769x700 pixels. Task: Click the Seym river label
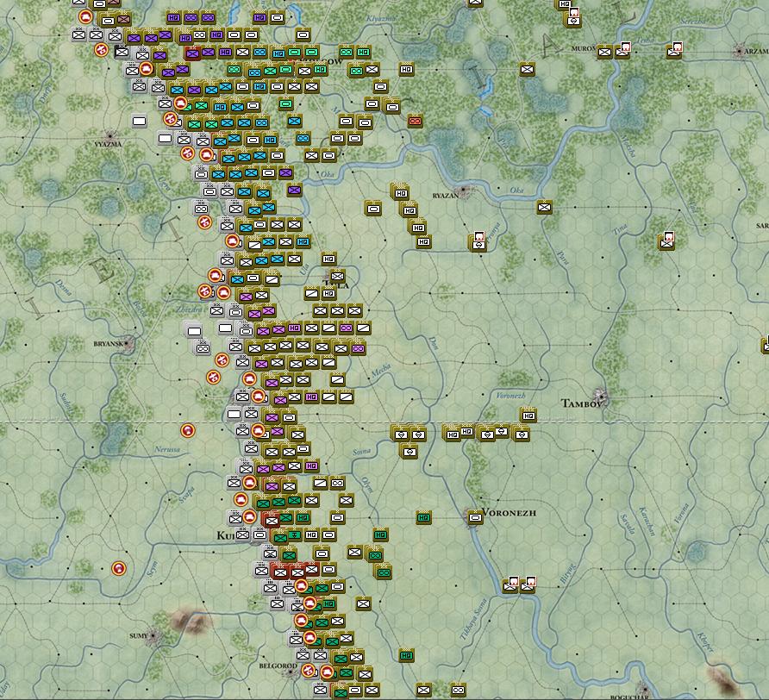[x=153, y=569]
